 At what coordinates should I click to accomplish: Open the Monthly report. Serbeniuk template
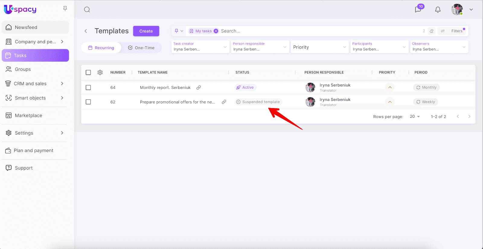(x=165, y=88)
